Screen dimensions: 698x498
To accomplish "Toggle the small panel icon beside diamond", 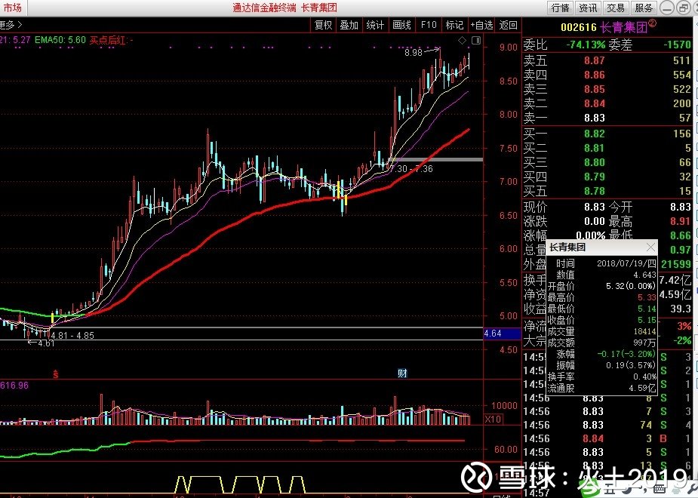I will 475,39.
